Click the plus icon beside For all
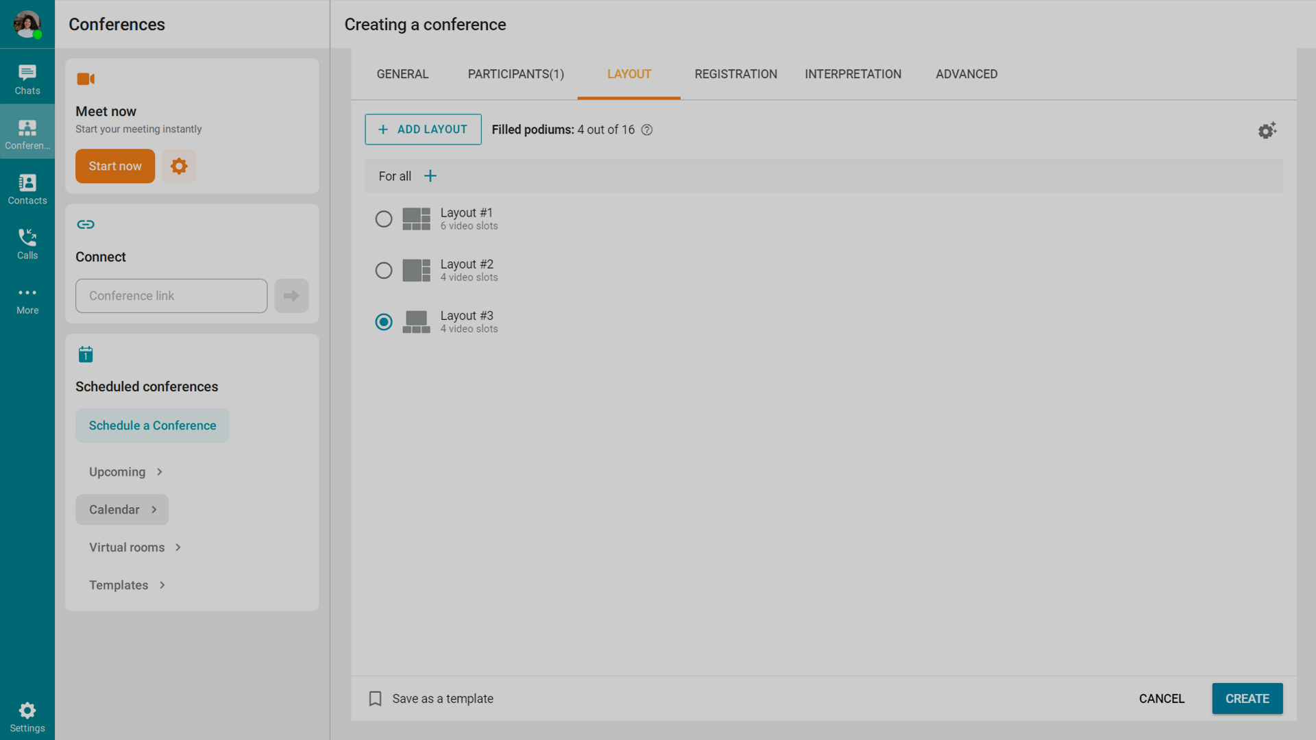 point(430,176)
